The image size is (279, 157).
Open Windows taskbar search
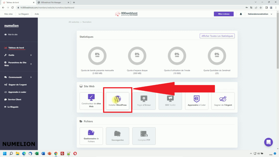11,153
